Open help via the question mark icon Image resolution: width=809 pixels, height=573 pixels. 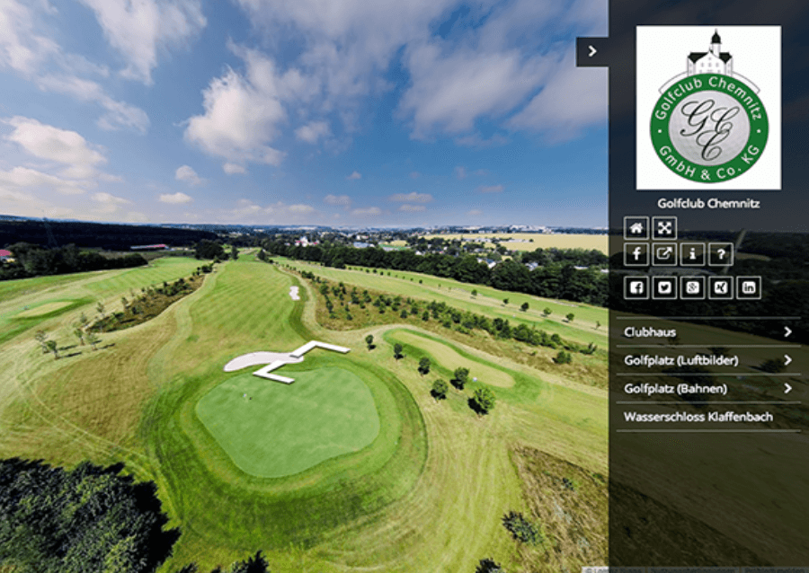[721, 254]
